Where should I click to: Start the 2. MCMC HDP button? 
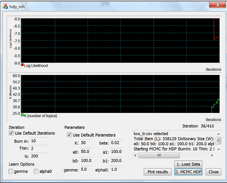click(x=188, y=172)
